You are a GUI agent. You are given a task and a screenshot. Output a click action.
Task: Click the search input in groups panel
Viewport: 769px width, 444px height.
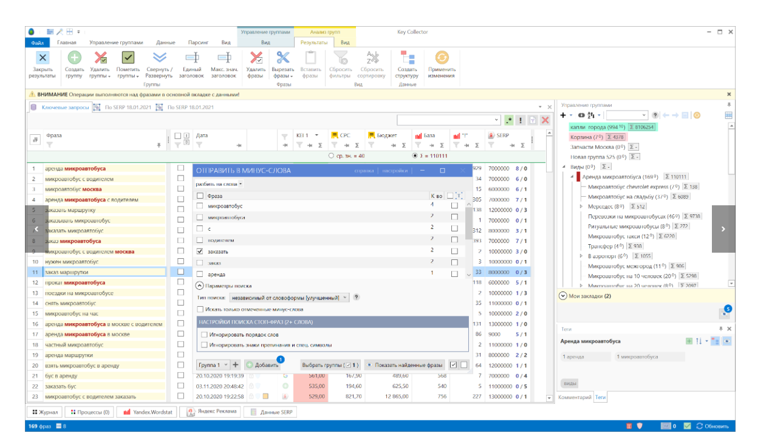point(627,115)
